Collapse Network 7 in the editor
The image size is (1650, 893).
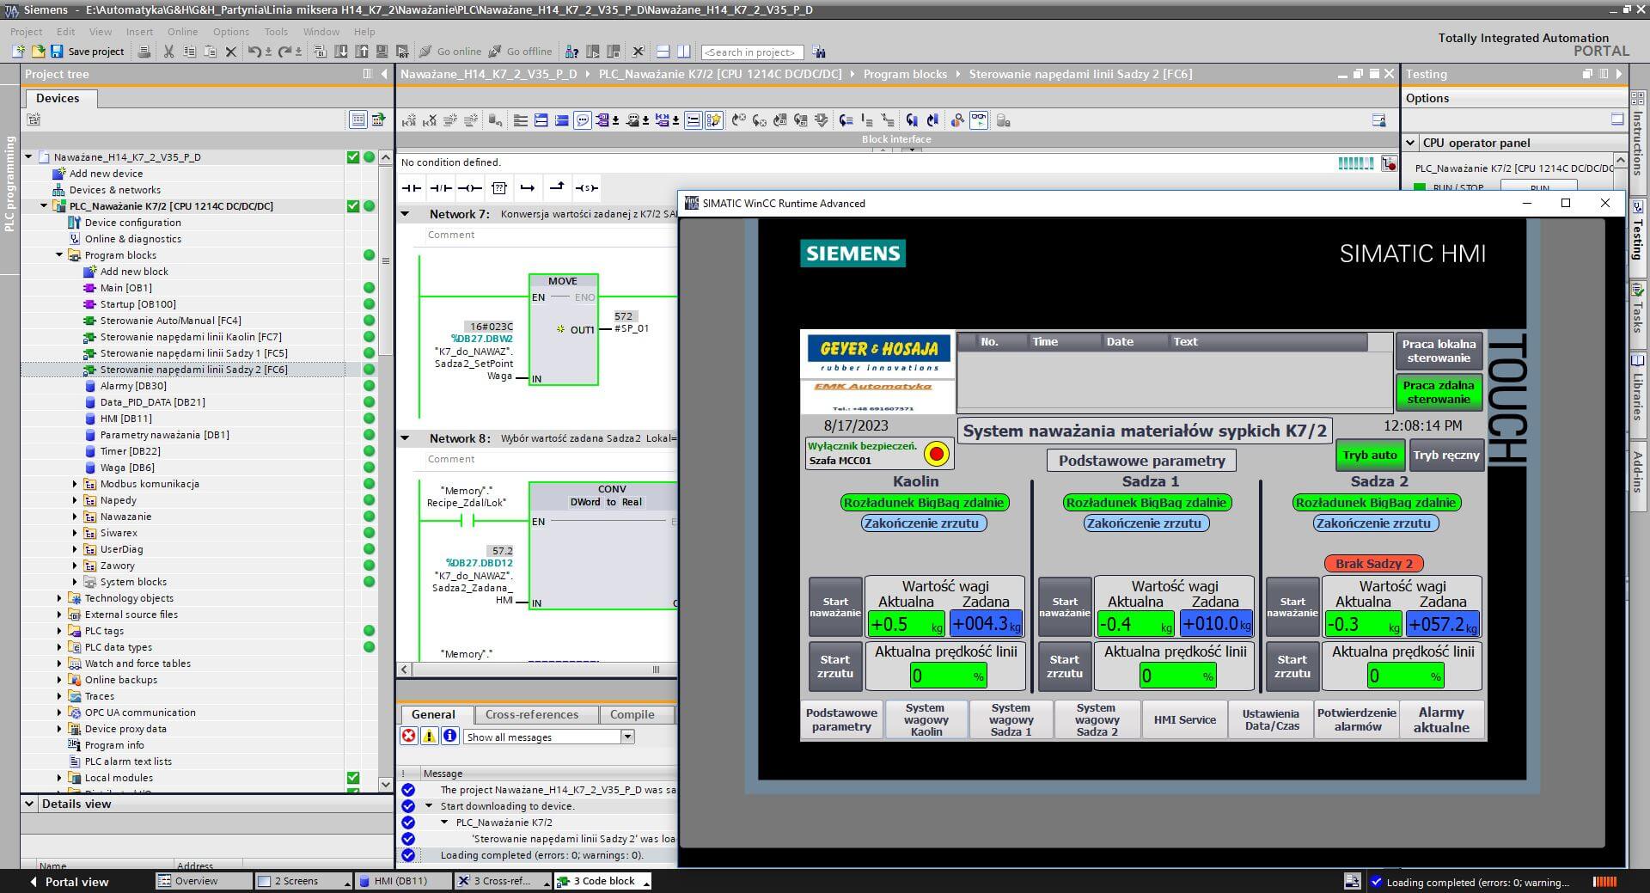[405, 214]
